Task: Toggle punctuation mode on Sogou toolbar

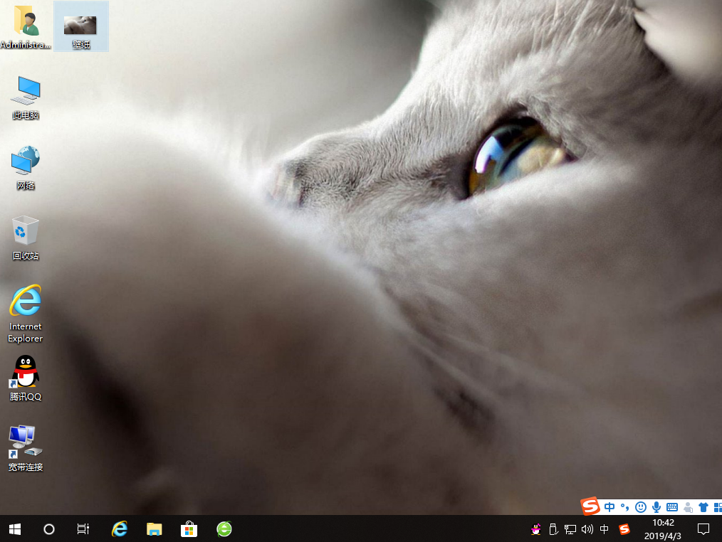Action: click(x=624, y=506)
